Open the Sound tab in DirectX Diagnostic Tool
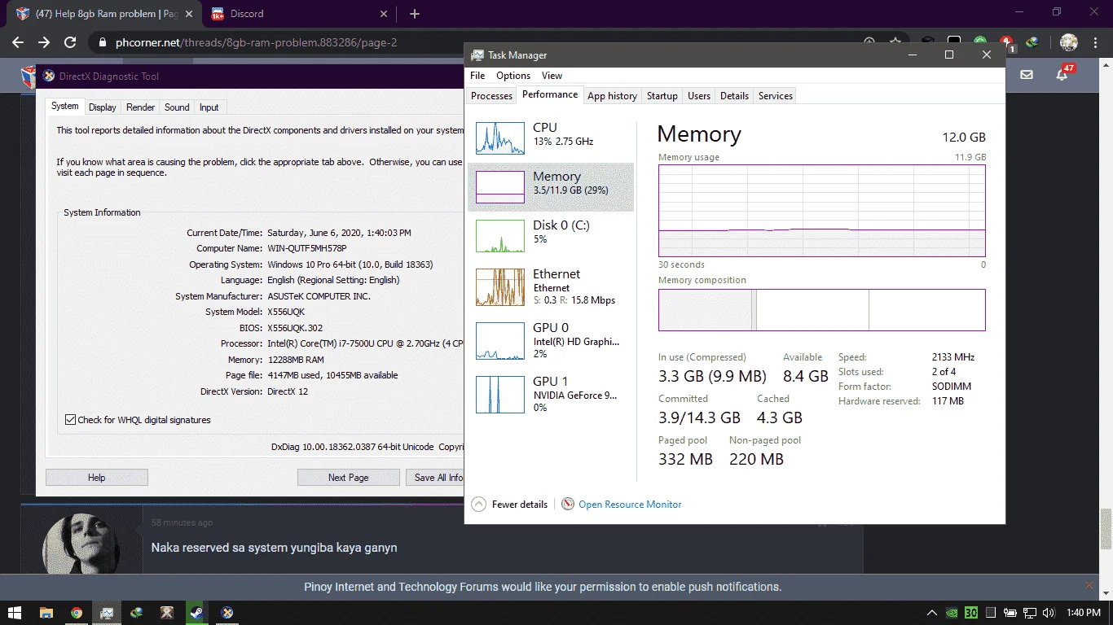The image size is (1113, 625). click(x=177, y=107)
